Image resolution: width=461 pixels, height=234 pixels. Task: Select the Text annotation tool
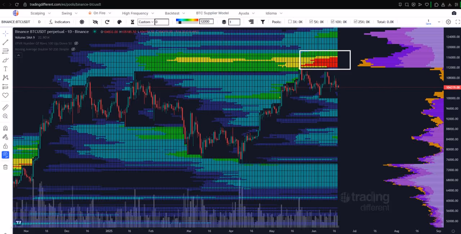pyautogui.click(x=5, y=69)
